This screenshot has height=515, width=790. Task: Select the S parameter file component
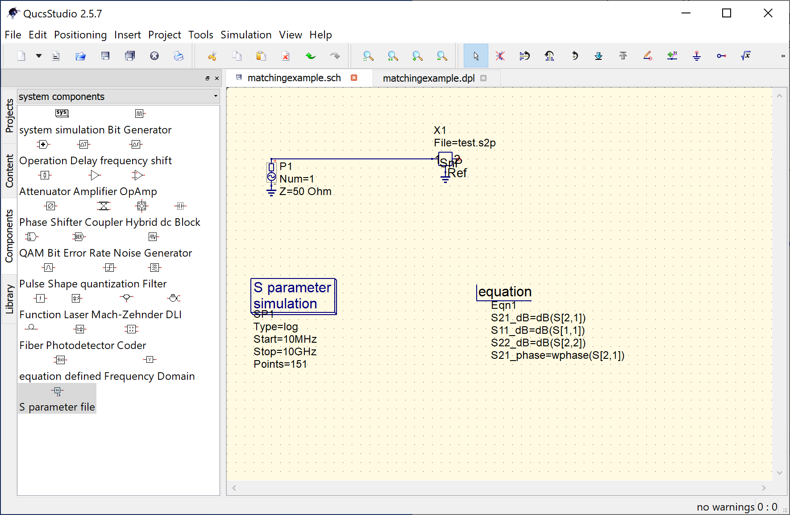click(x=57, y=399)
